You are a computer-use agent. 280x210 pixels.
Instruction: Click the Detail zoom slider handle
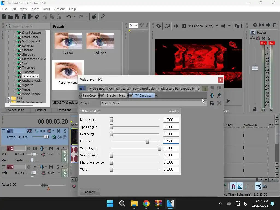coord(111,120)
